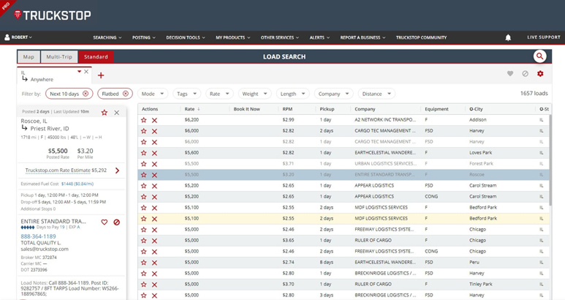The image size is (565, 300).
Task: Remove the Flatbed filter
Action: pyautogui.click(x=126, y=94)
